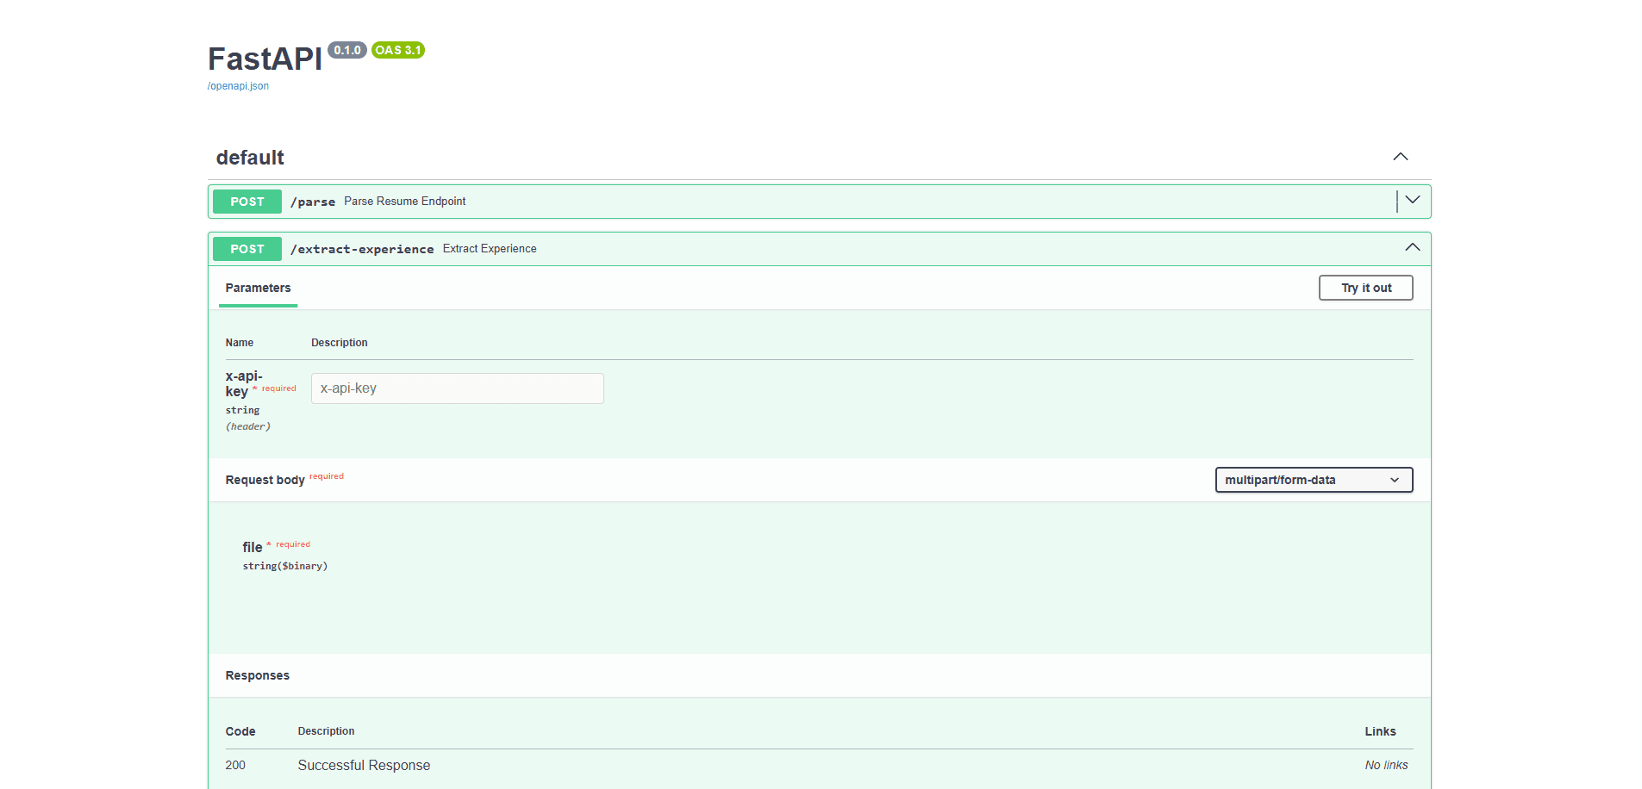Image resolution: width=1642 pixels, height=789 pixels.
Task: Click the Extract Experience summary label
Action: click(x=489, y=248)
